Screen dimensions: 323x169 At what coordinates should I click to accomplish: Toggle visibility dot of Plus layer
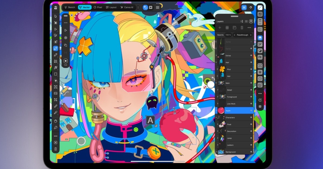[x=251, y=69]
